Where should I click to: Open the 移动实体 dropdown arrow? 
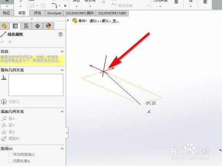pos(148,6)
